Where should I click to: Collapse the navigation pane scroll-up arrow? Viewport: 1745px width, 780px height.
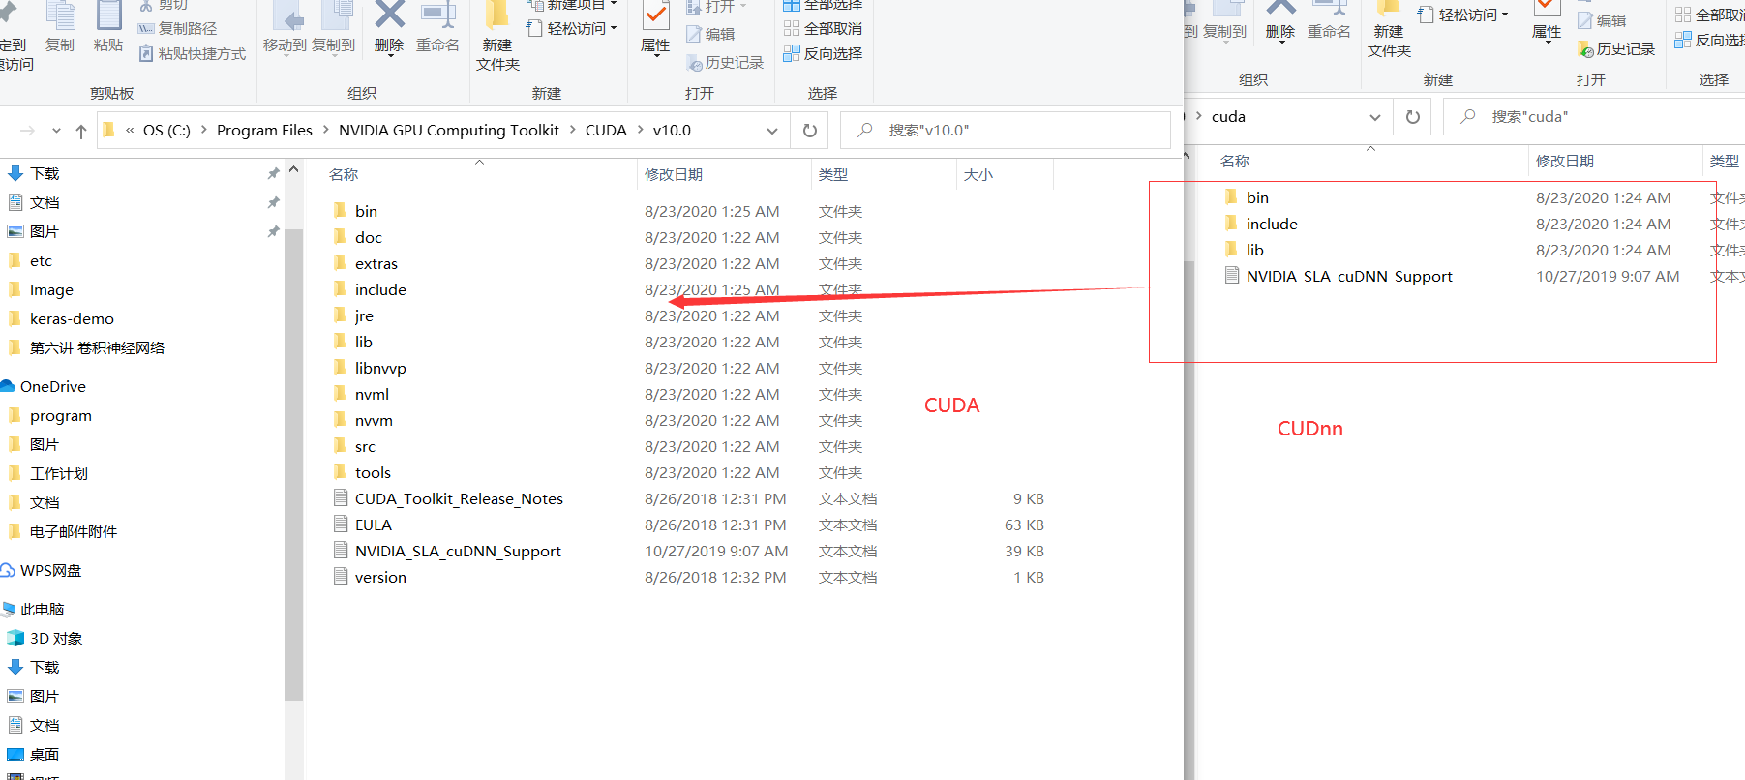[x=294, y=169]
